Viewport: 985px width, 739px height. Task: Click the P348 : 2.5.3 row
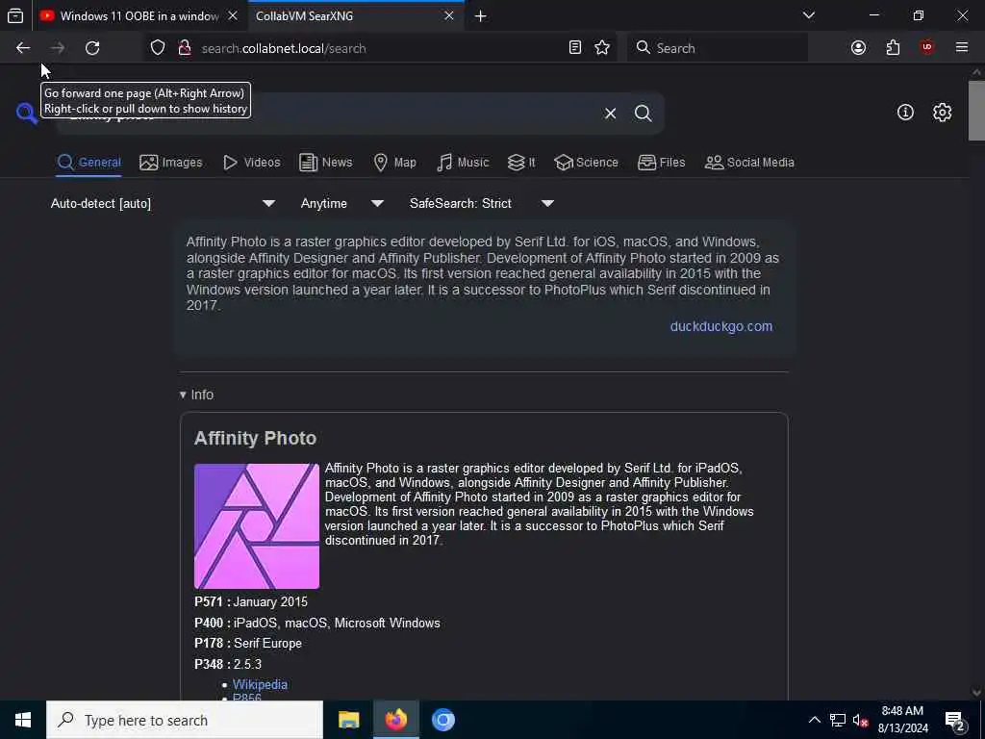click(228, 664)
